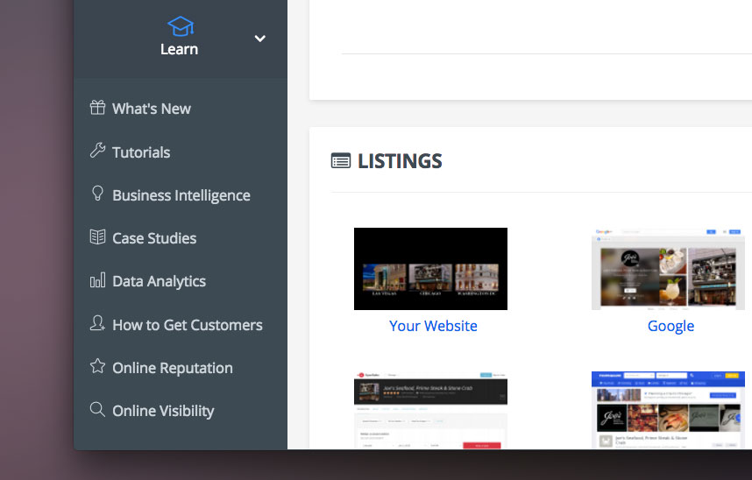The image size is (752, 480).
Task: Click the lightbulb icon beside Business Intelligence
Action: coord(97,194)
